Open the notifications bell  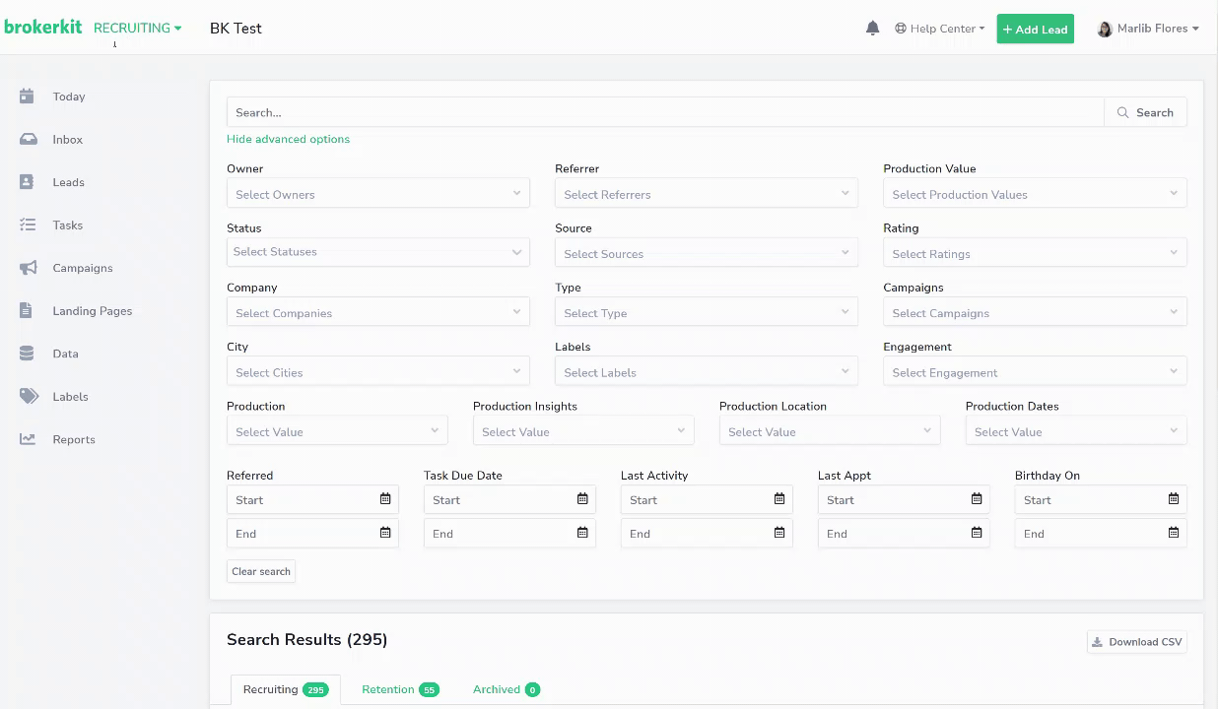pos(872,29)
